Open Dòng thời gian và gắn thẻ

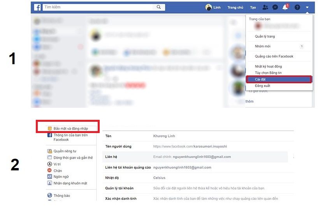point(73,158)
